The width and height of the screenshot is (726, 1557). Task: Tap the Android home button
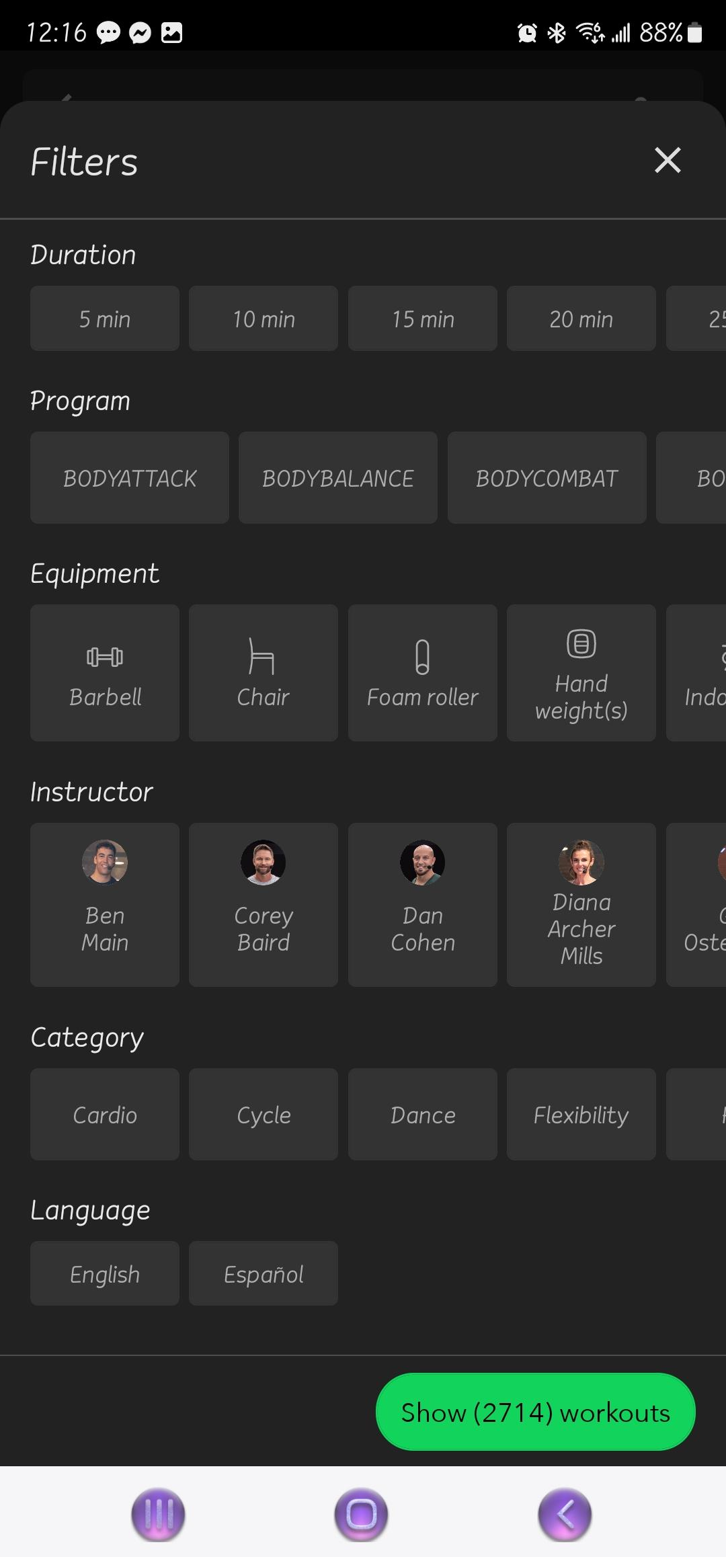(362, 1515)
